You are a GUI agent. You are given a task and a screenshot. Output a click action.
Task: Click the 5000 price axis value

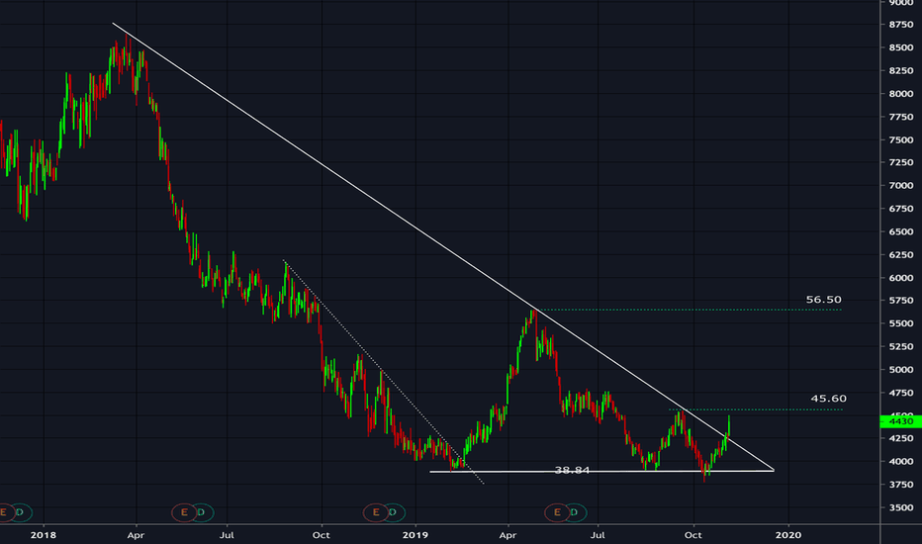[901, 369]
